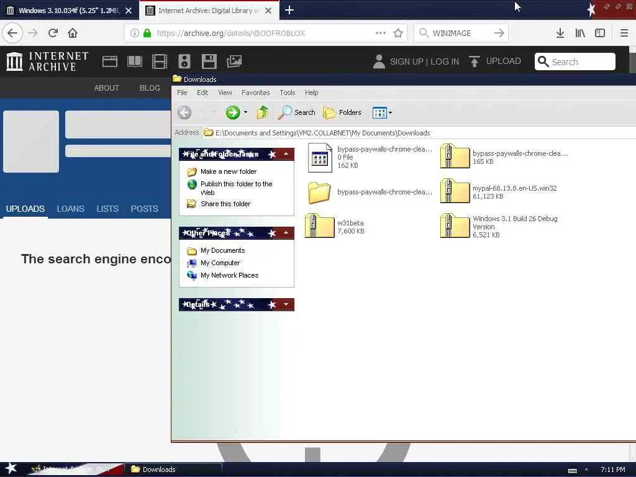Click the UPLOAD link on Internet Archive

(495, 61)
